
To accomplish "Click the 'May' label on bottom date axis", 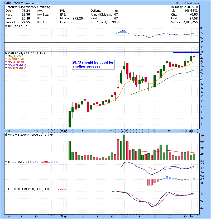I will click(64, 216).
